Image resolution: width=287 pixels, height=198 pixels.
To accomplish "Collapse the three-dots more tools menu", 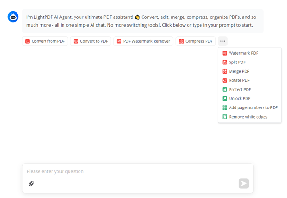I will coord(223,41).
